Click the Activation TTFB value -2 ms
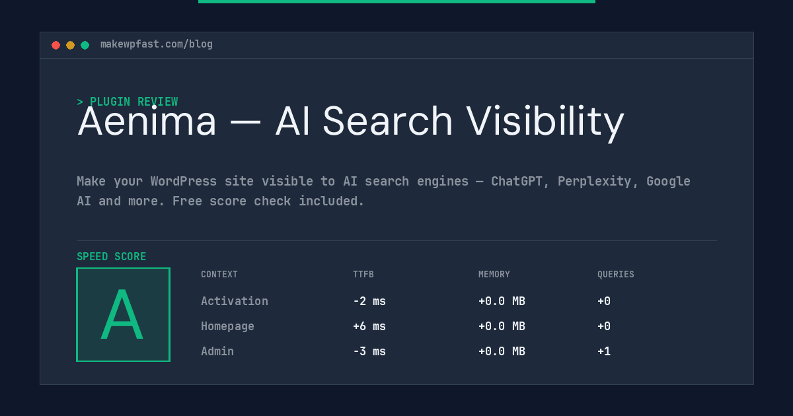 pyautogui.click(x=369, y=301)
